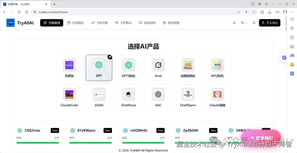Choose the ClaudeCode product card

69,97
